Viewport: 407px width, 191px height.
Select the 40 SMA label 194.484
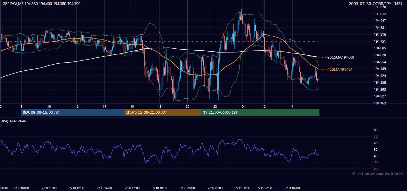tap(337, 69)
